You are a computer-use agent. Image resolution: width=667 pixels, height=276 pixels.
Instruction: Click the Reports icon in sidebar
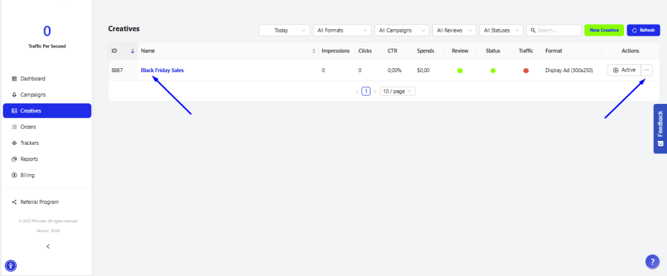pyautogui.click(x=14, y=159)
